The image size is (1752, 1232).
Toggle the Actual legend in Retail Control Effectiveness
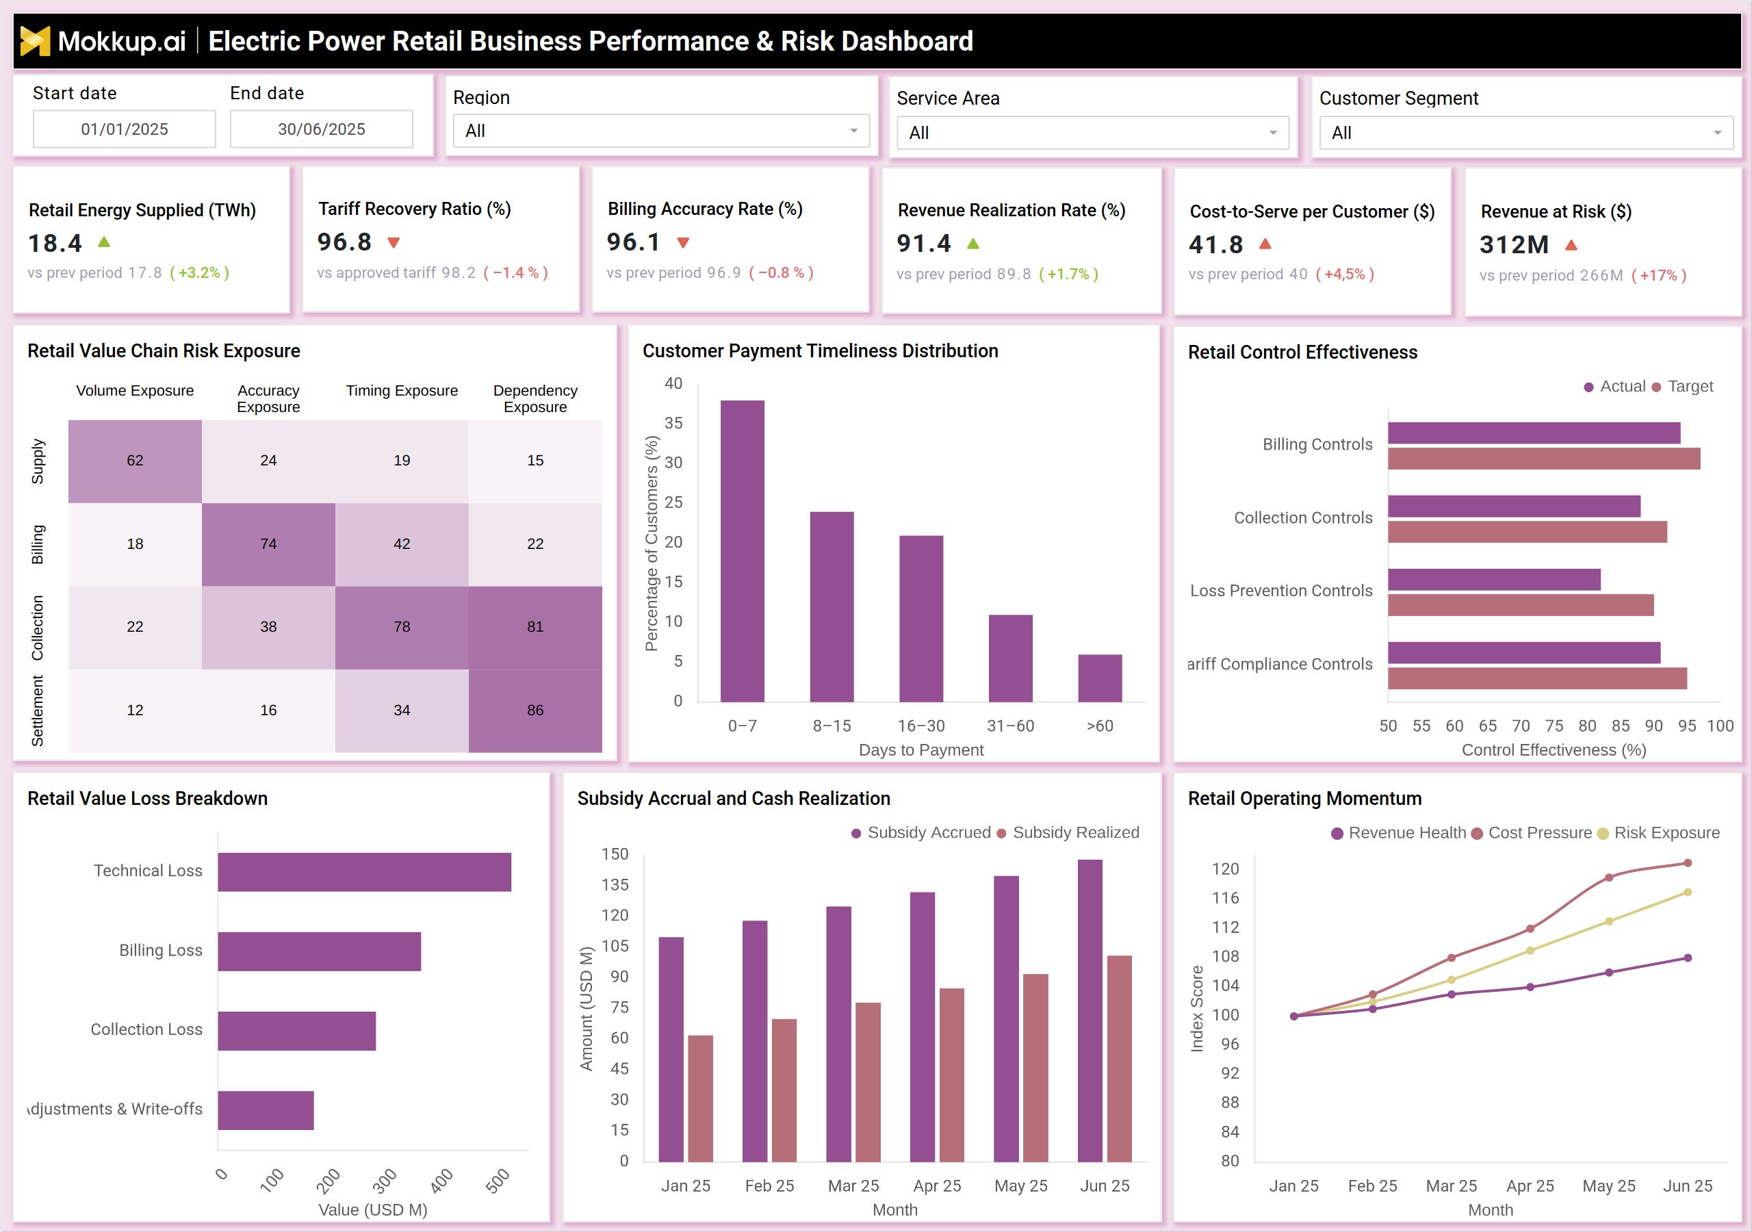1614,386
